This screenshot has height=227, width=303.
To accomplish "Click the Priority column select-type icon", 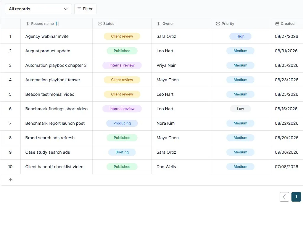I will pyautogui.click(x=218, y=24).
